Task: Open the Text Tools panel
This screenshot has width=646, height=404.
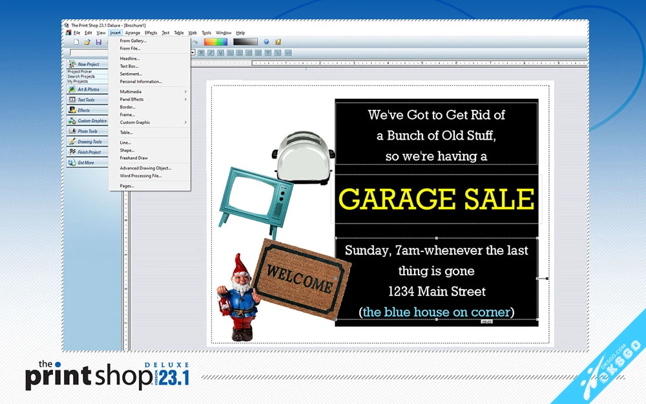Action: [x=87, y=100]
